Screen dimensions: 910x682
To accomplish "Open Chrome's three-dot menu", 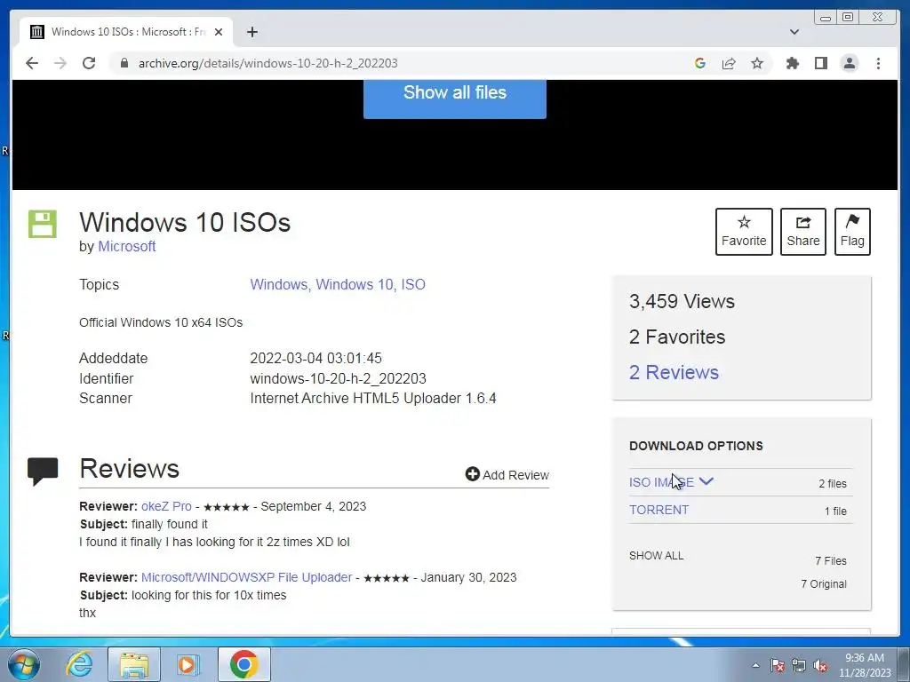I will (x=878, y=63).
